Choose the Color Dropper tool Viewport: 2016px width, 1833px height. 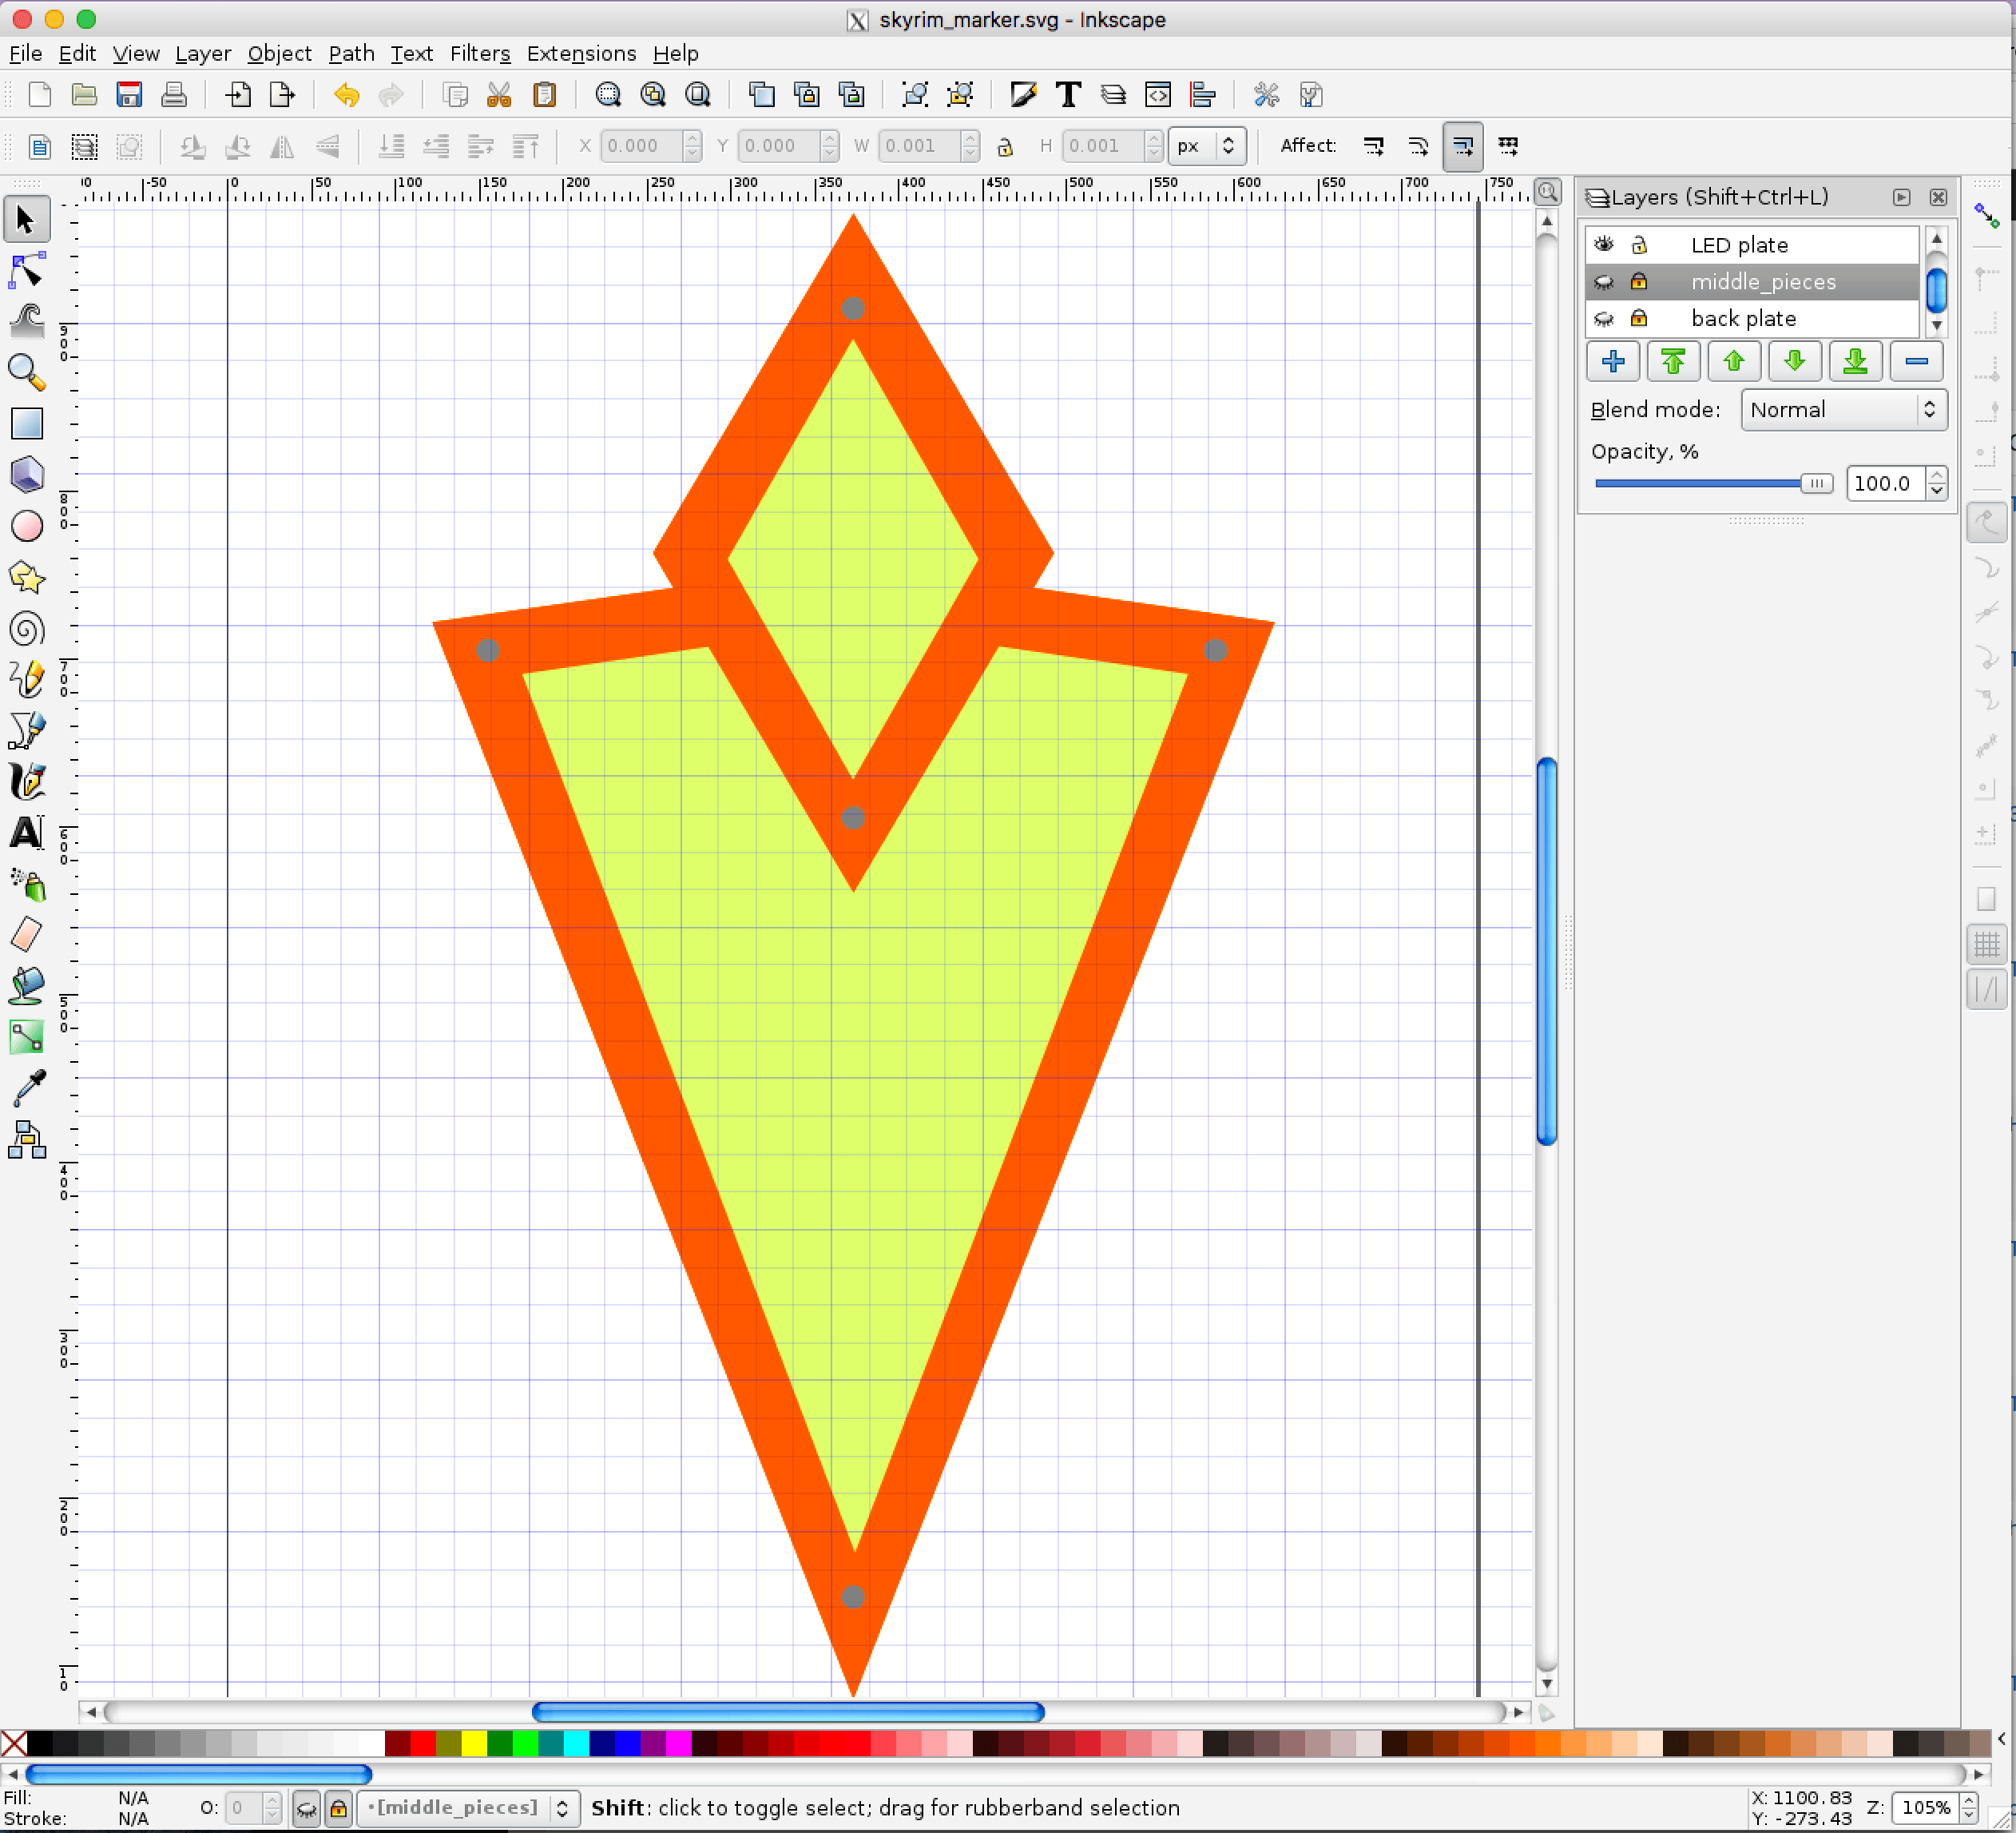(27, 1088)
